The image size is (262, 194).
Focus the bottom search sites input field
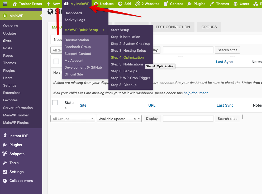[188, 118]
